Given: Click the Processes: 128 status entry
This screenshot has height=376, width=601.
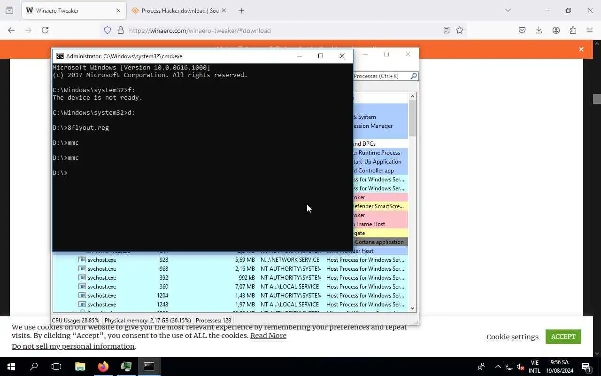Looking at the screenshot, I should (213, 320).
